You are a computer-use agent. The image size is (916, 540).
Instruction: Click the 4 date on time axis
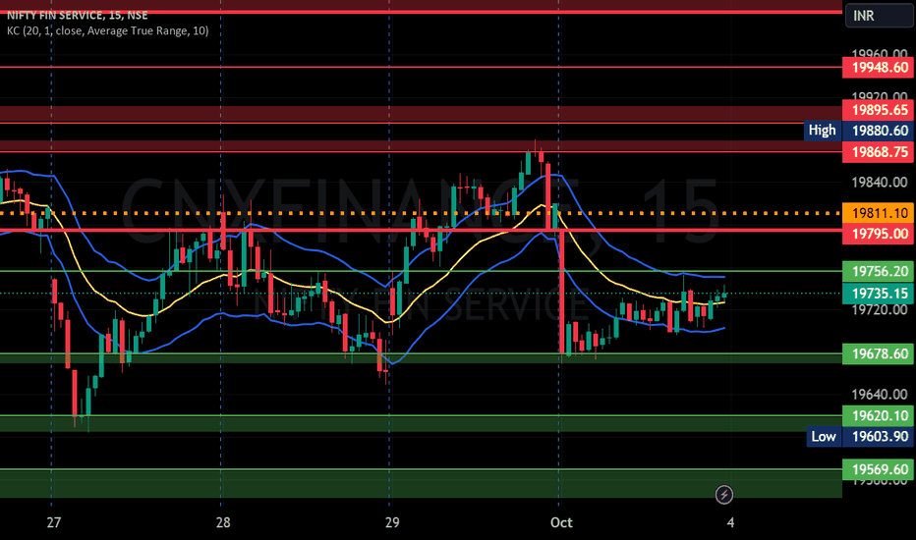pos(730,522)
